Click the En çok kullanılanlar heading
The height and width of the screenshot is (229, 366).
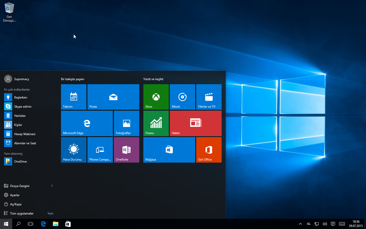(17, 90)
